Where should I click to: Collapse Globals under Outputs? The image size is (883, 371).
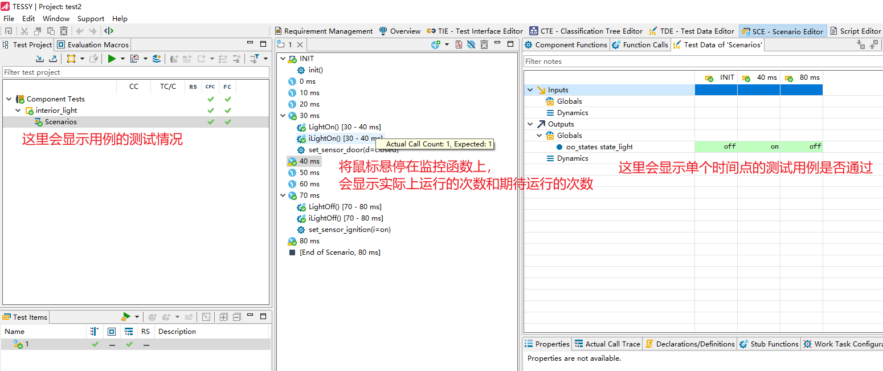click(x=539, y=136)
